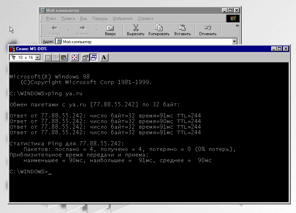Open the address bar dropdown arrow

234,41
